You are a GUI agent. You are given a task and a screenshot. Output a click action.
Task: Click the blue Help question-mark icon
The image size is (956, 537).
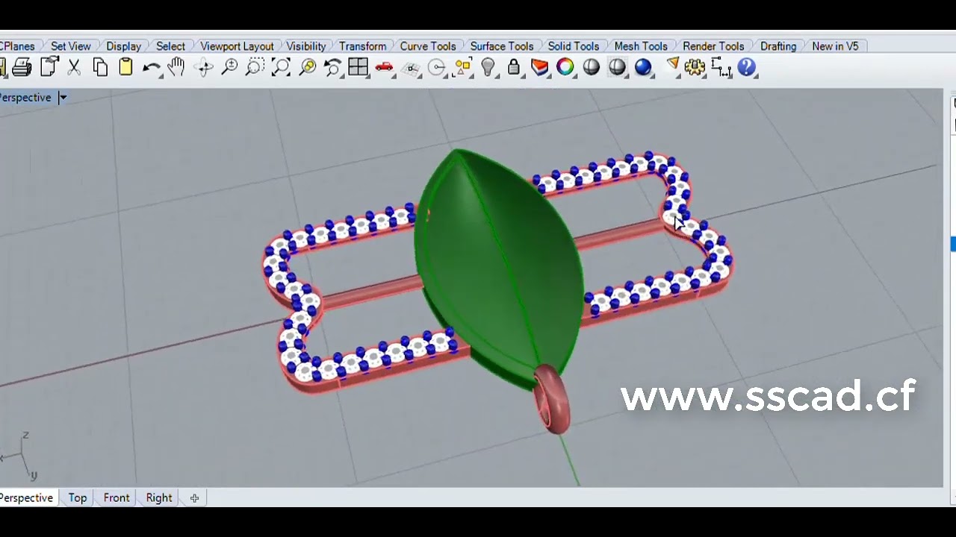(747, 68)
